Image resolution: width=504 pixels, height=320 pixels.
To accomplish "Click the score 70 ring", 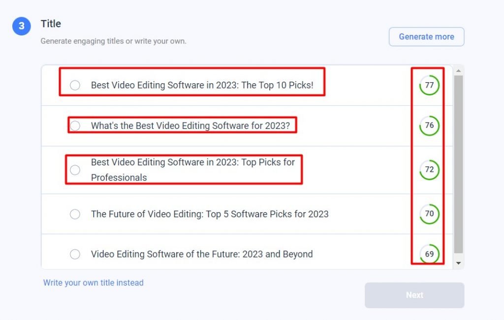I will (428, 214).
